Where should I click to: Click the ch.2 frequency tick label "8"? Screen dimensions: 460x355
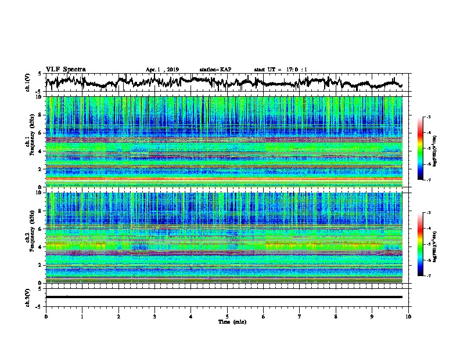[41, 211]
